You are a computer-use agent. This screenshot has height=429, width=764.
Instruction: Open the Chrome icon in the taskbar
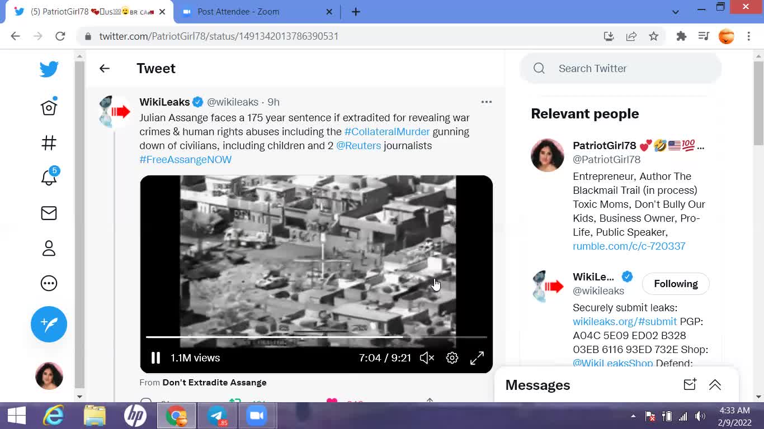pos(176,416)
